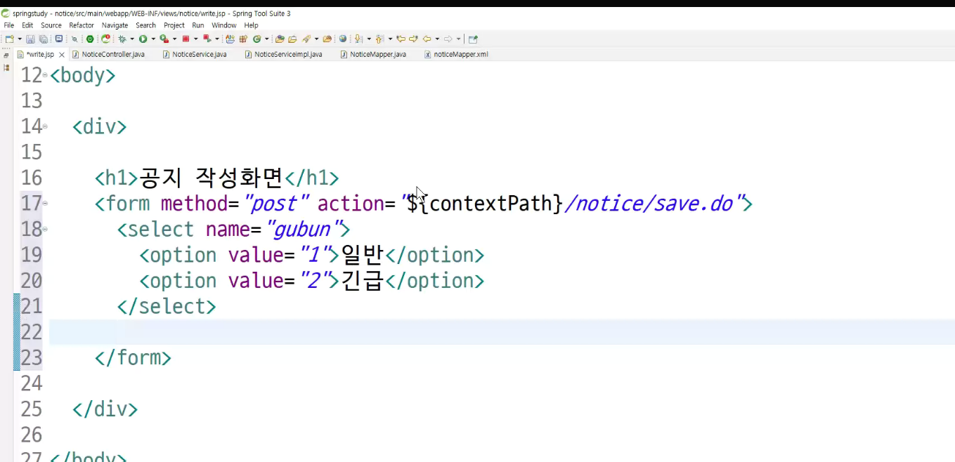955x462 pixels.
Task: Switch to the noticeMapper.xml tab
Action: [x=456, y=54]
